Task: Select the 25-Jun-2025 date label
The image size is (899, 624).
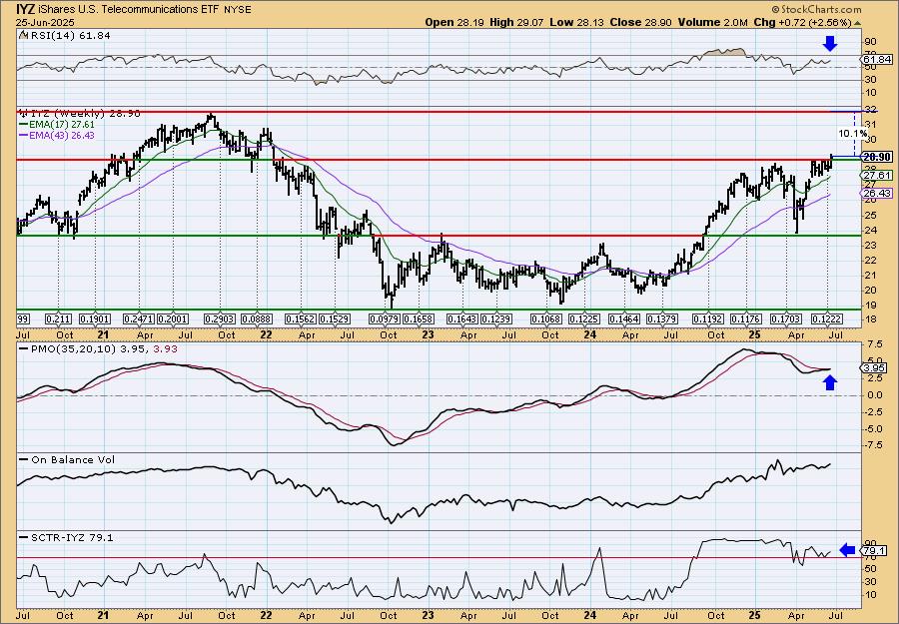Action: [43, 22]
